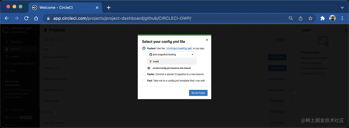Open the Chrome three-dot menu

coord(342,18)
